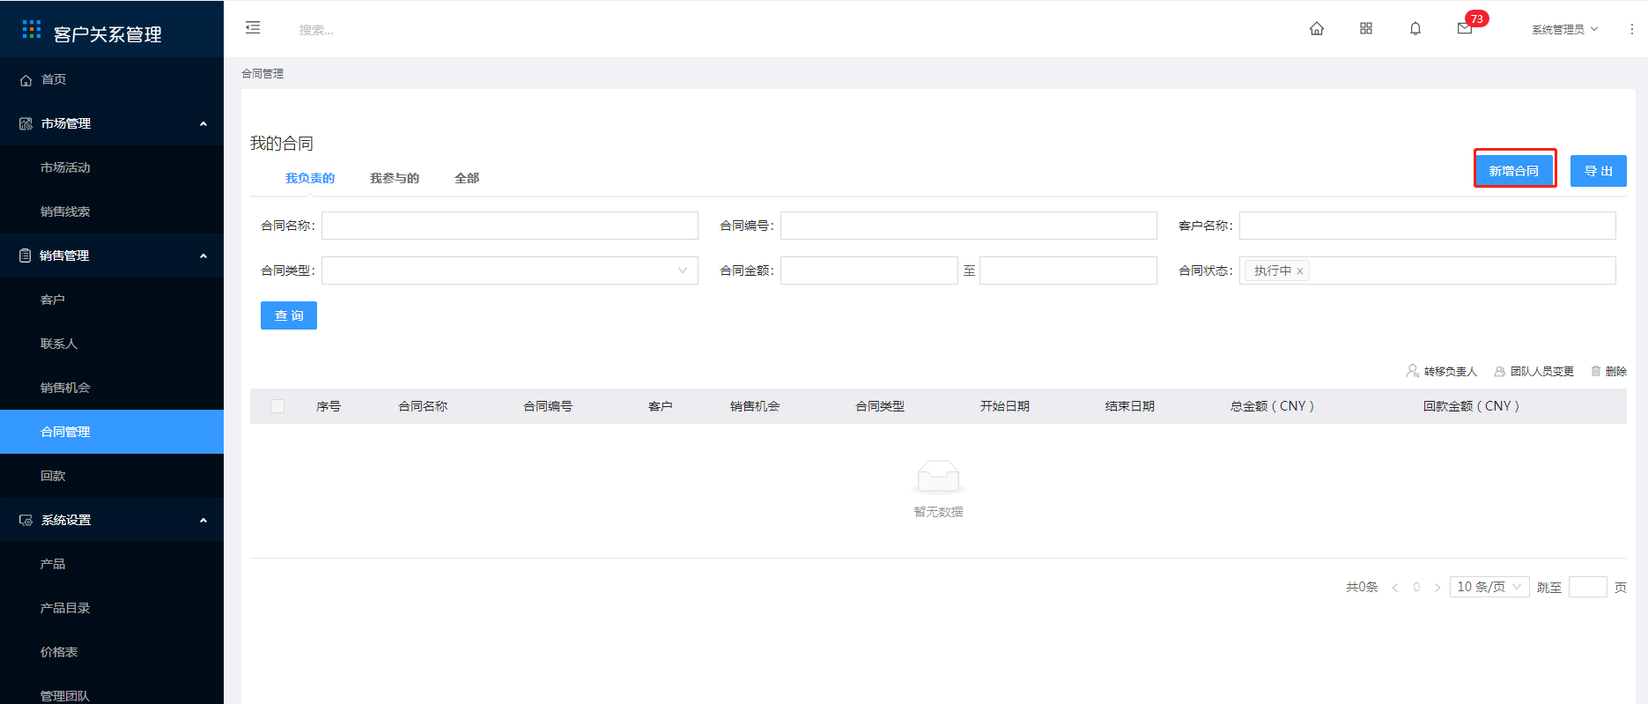Click the 回款金额 (CNY) column header
Screen dimensions: 1648x704
tap(1471, 406)
